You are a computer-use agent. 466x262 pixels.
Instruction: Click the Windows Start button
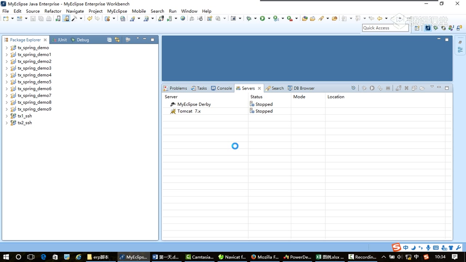point(6,257)
